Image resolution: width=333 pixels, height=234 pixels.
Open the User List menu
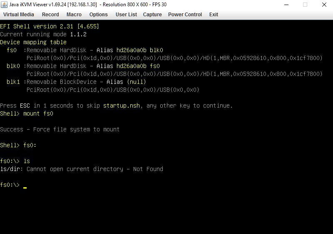[x=126, y=15]
